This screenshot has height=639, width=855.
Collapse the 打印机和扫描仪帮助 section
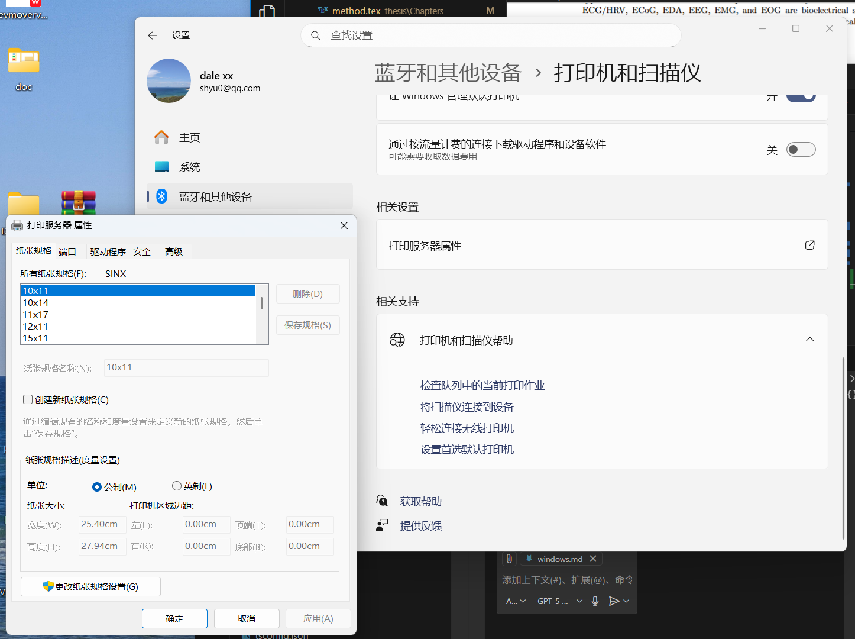pos(809,340)
